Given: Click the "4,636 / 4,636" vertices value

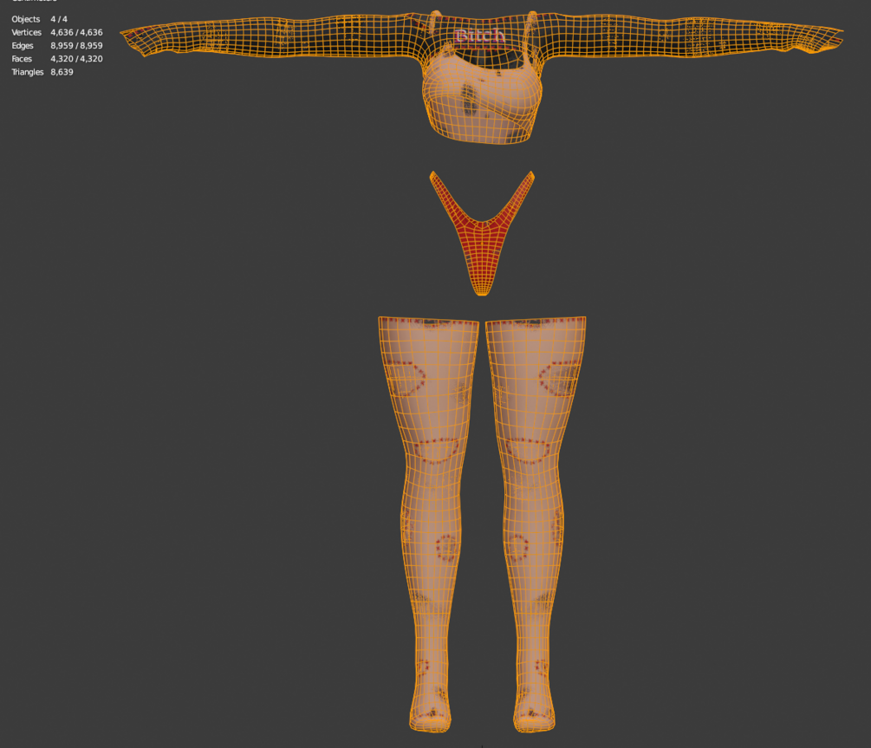Looking at the screenshot, I should (76, 33).
